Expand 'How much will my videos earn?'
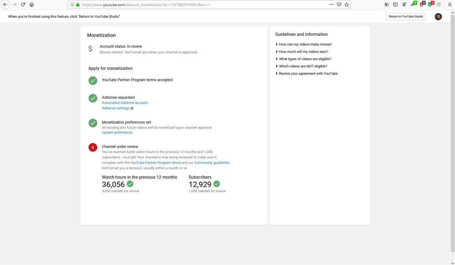This screenshot has height=265, width=455. [x=302, y=51]
